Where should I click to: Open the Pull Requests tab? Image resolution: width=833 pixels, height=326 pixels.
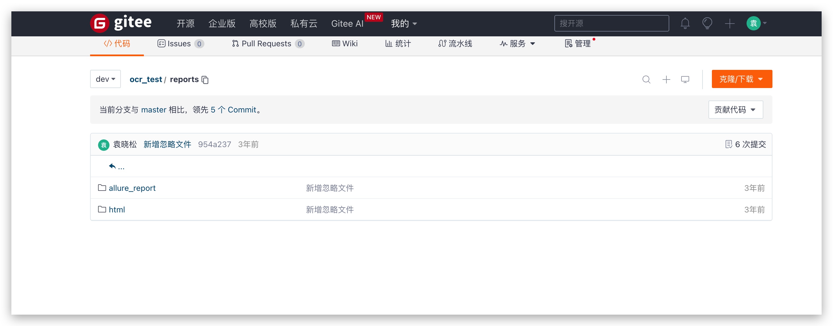click(x=268, y=44)
